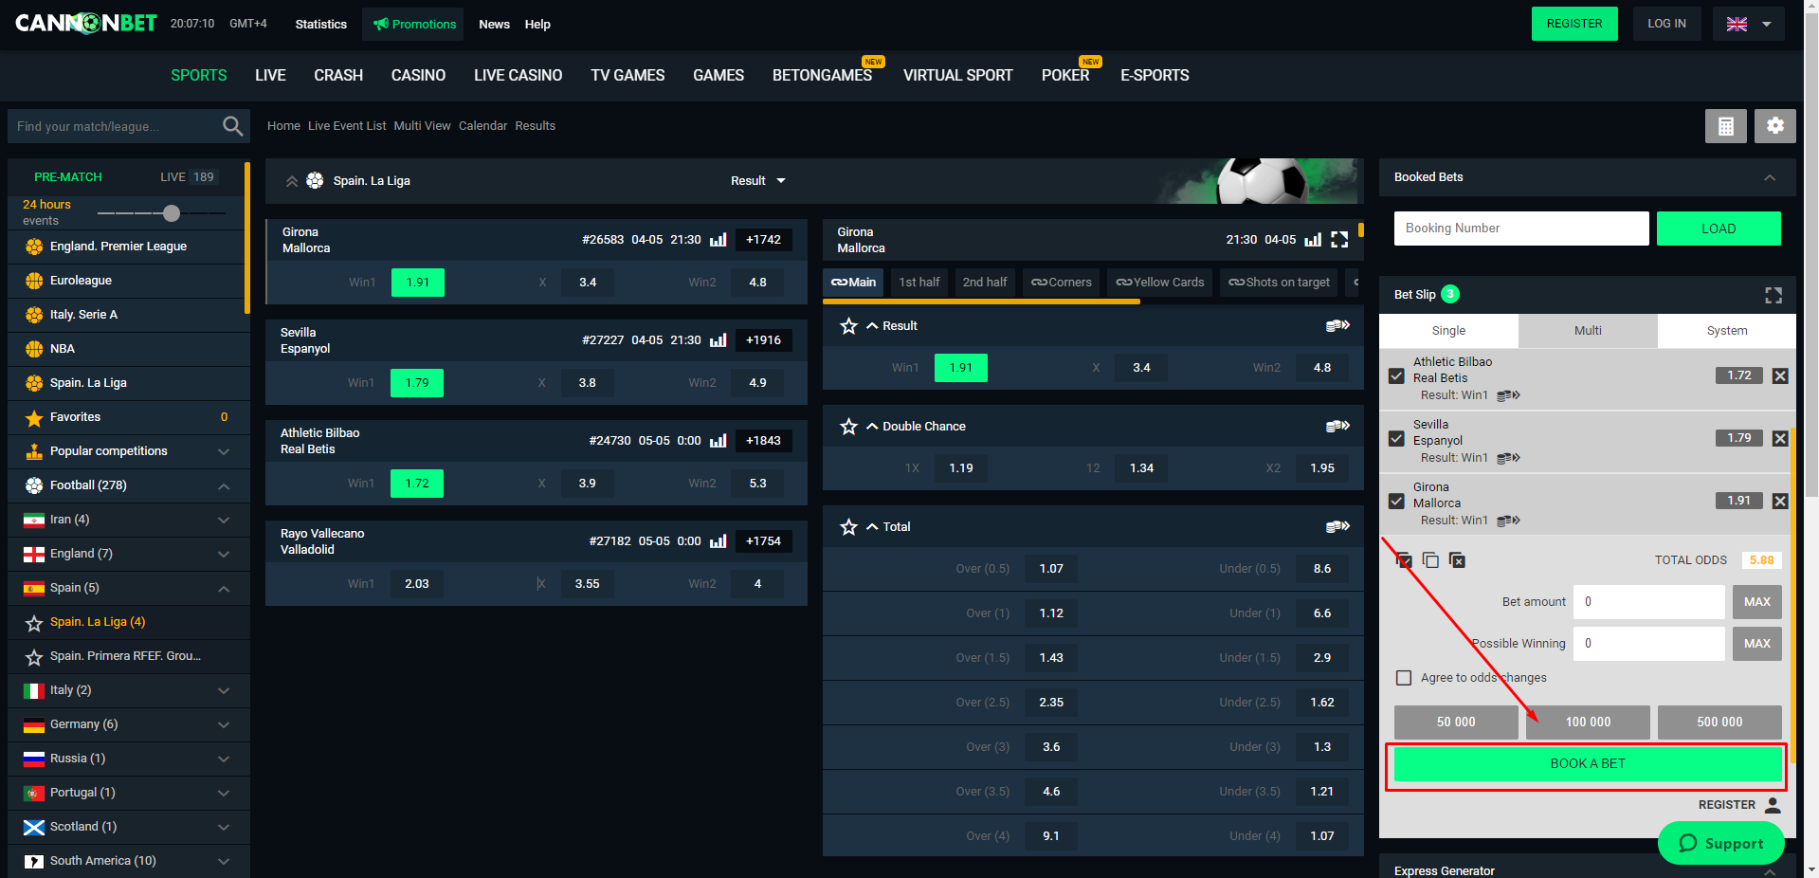
Task: Uncheck the Sevilla Espanyol bet selection
Action: point(1396,438)
